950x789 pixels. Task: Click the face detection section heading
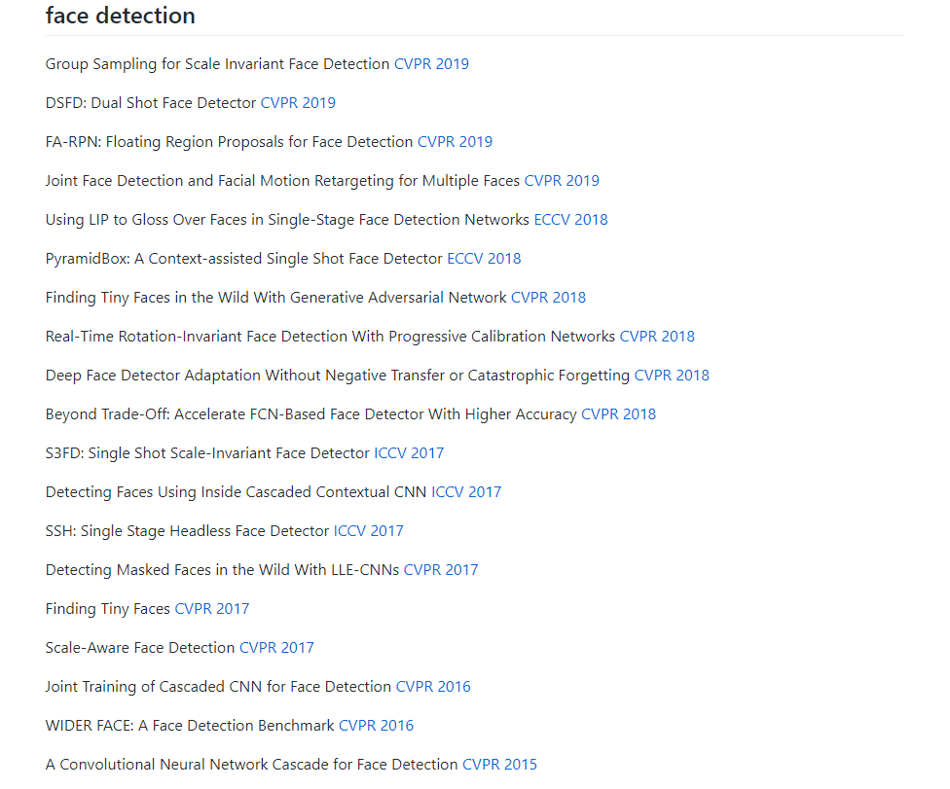click(121, 16)
